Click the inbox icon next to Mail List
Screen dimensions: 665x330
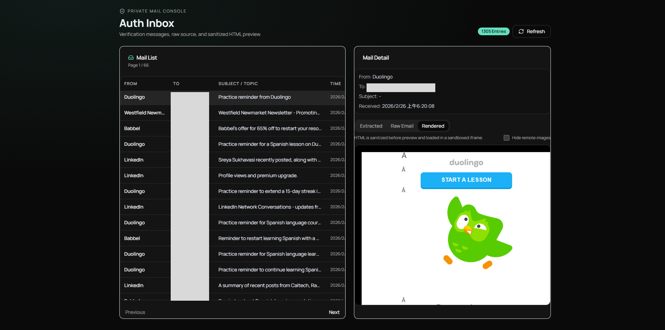click(131, 58)
